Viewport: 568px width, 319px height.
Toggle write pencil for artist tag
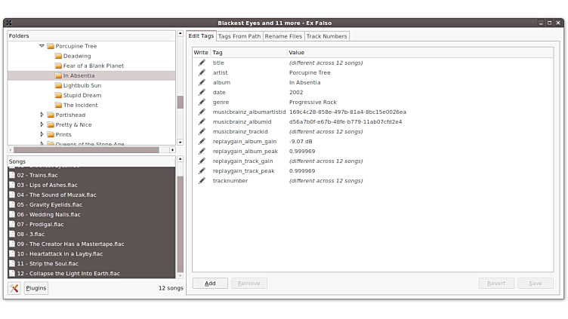(202, 72)
